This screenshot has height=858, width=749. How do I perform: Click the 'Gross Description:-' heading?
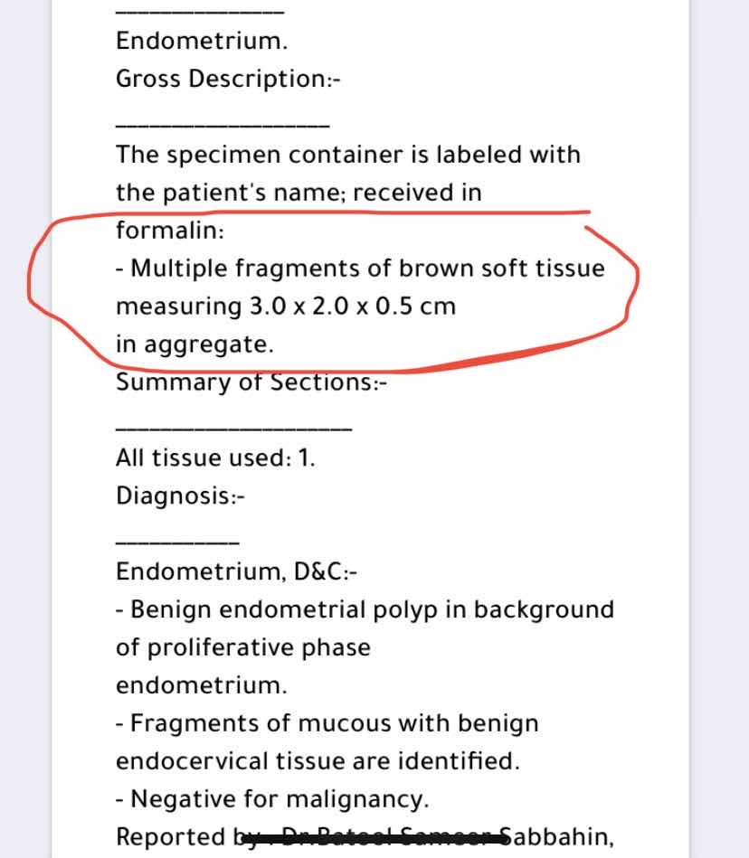[x=228, y=79]
